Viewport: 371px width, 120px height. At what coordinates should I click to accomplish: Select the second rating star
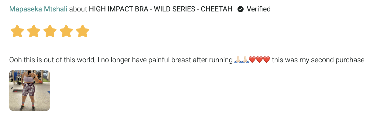pos(34,32)
